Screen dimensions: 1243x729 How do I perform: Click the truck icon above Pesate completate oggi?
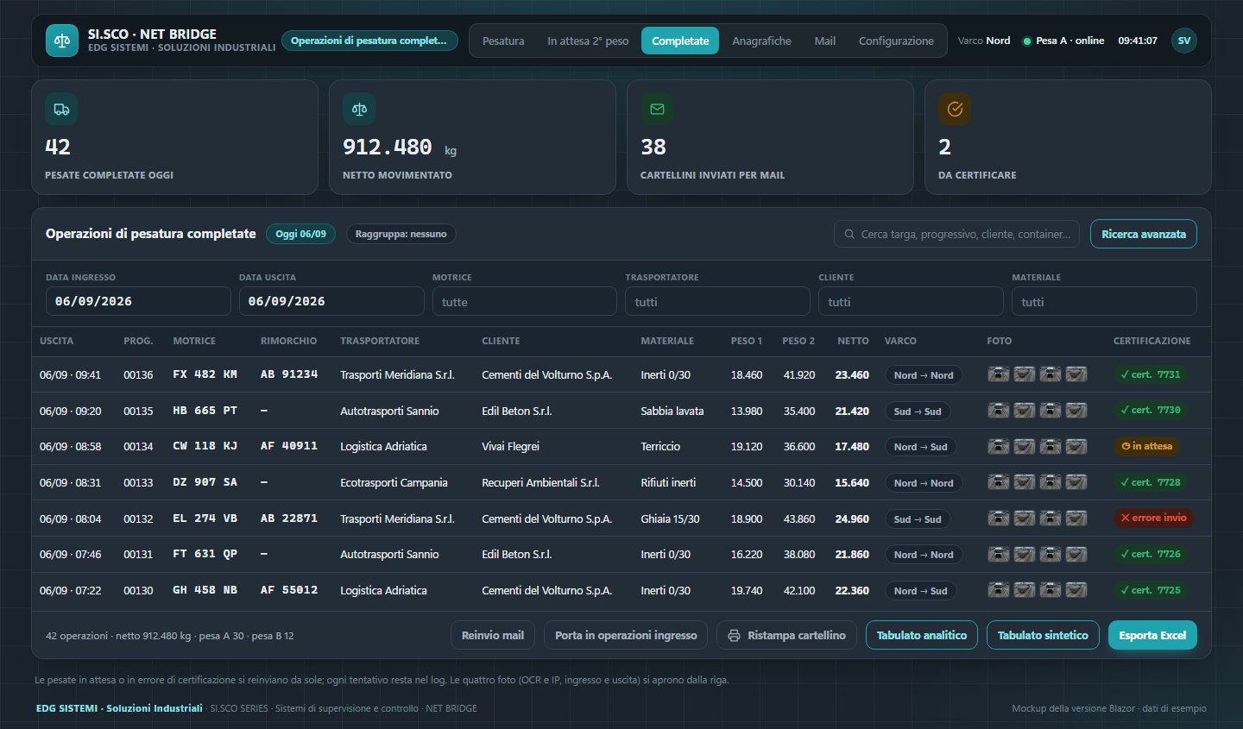[x=61, y=110]
